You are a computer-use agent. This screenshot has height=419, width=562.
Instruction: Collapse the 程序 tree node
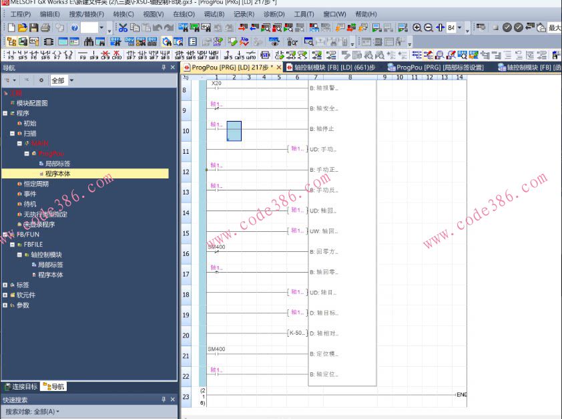tap(5, 114)
